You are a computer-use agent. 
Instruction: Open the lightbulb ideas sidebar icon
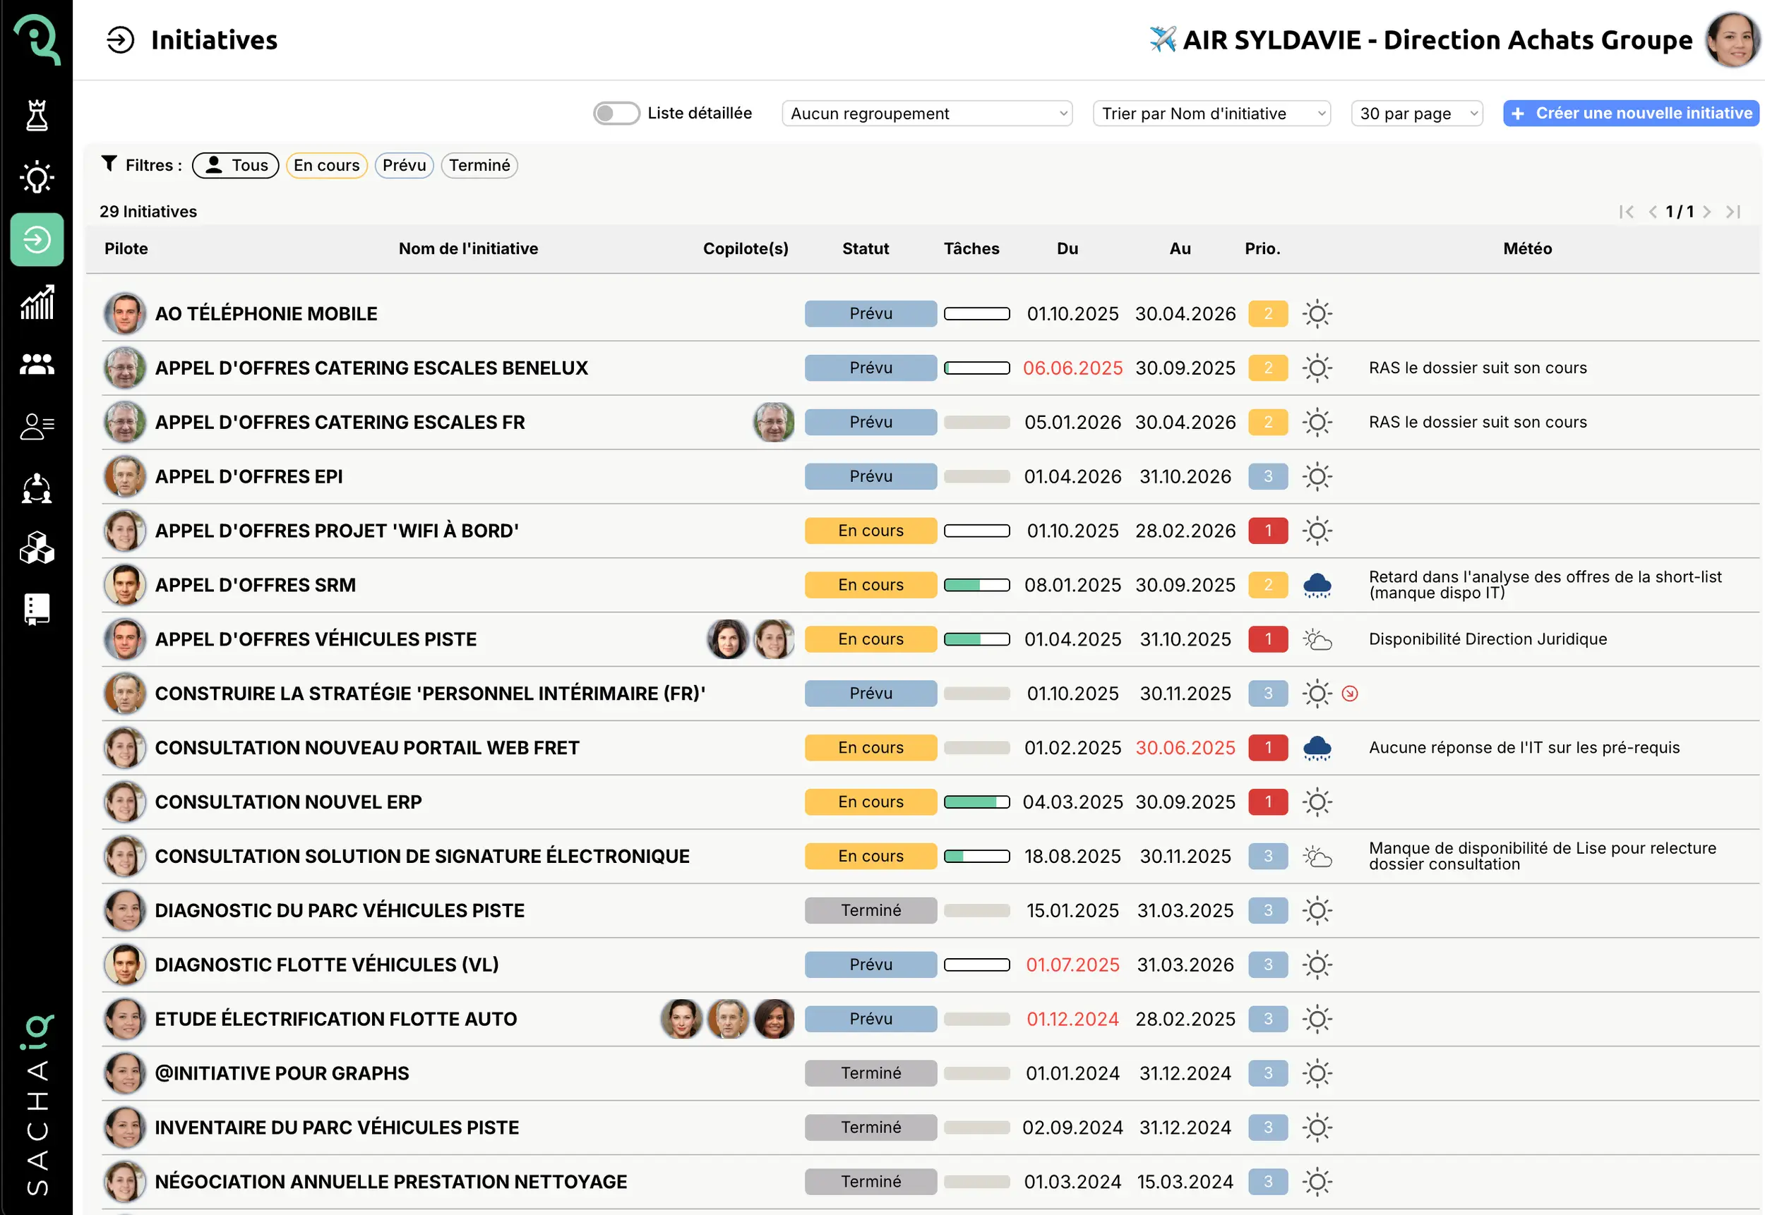[x=37, y=177]
